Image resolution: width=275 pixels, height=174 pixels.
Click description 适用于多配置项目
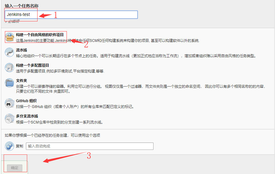tap(60, 71)
